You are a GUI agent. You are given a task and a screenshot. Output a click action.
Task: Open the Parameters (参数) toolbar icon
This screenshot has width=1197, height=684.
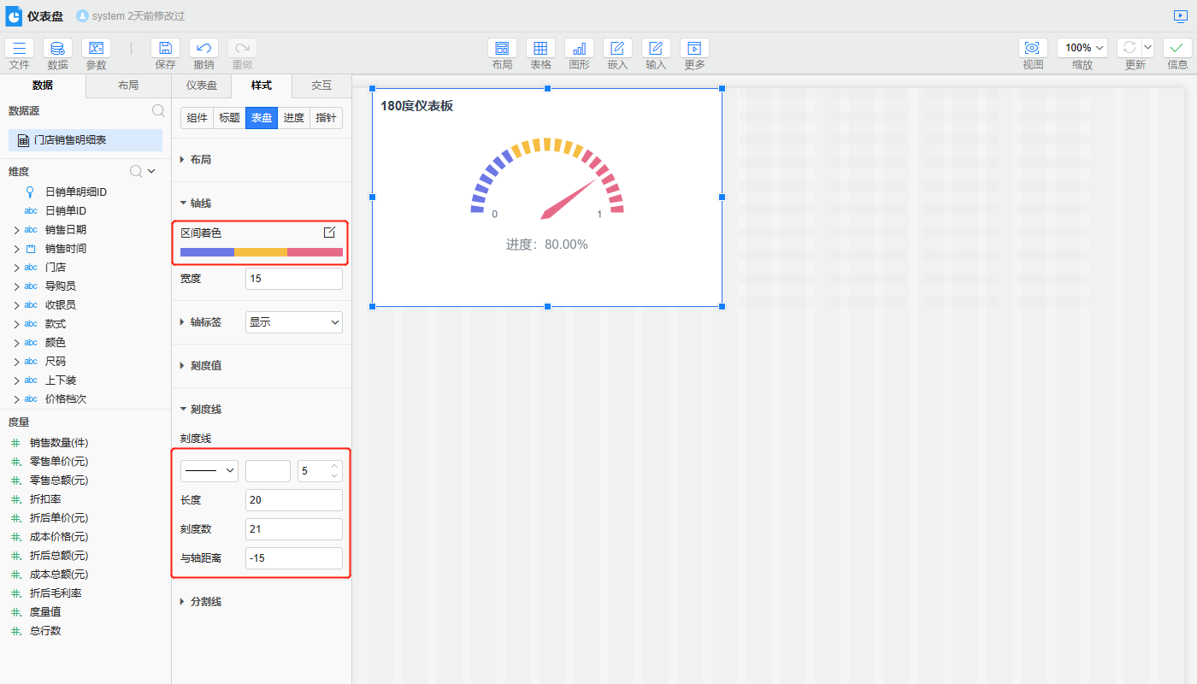pyautogui.click(x=96, y=49)
